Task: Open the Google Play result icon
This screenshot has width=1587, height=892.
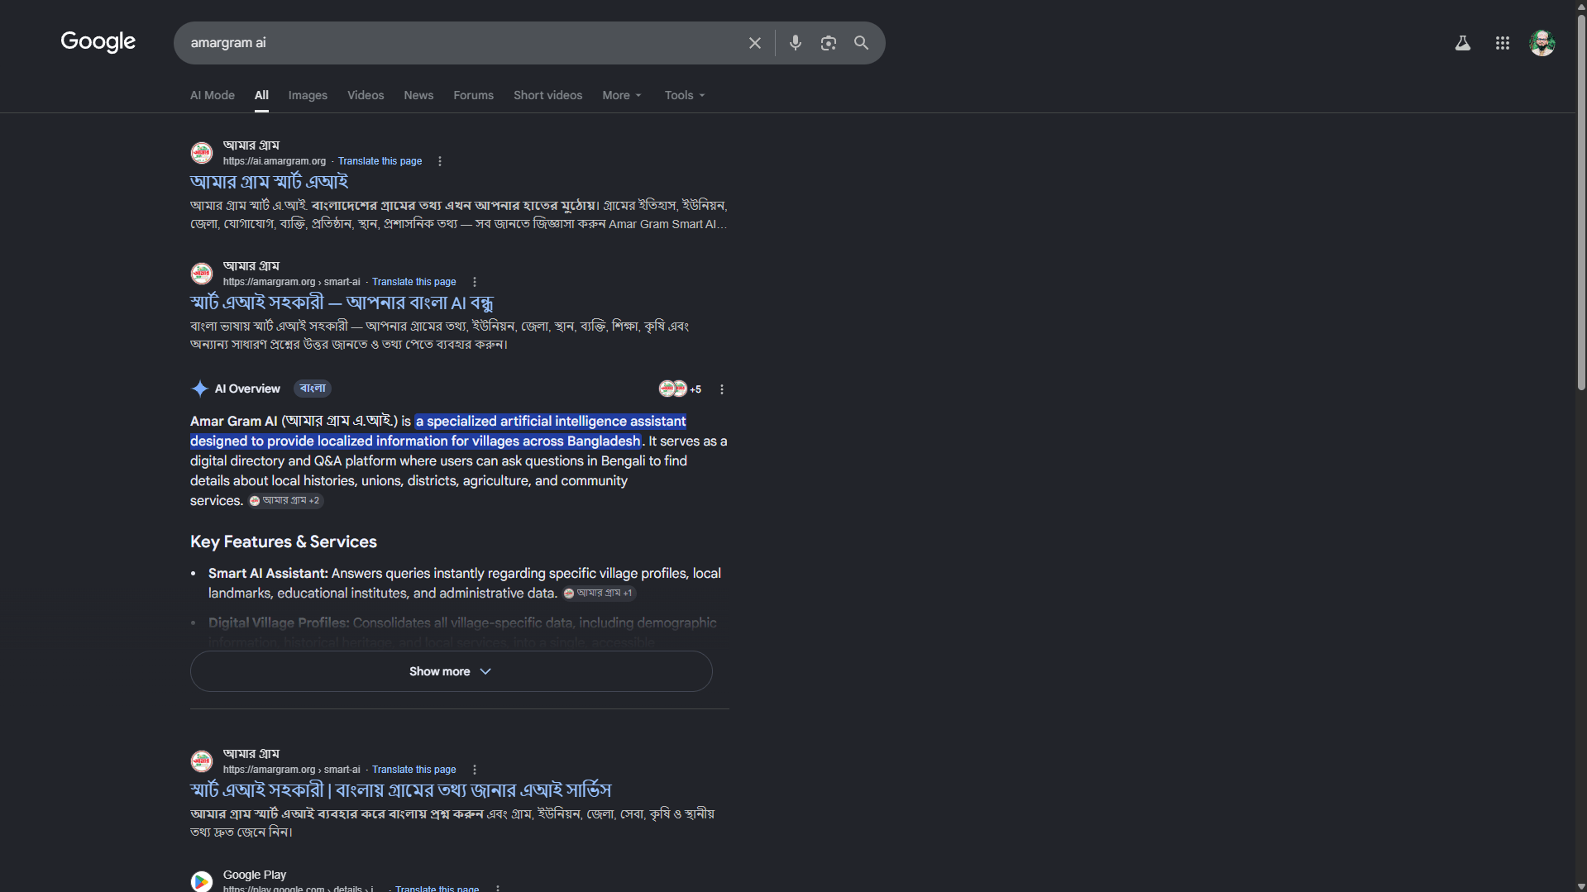Action: tap(202, 881)
